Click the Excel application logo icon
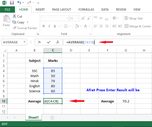Screen dimensions: 152x127 (x=5, y=3)
